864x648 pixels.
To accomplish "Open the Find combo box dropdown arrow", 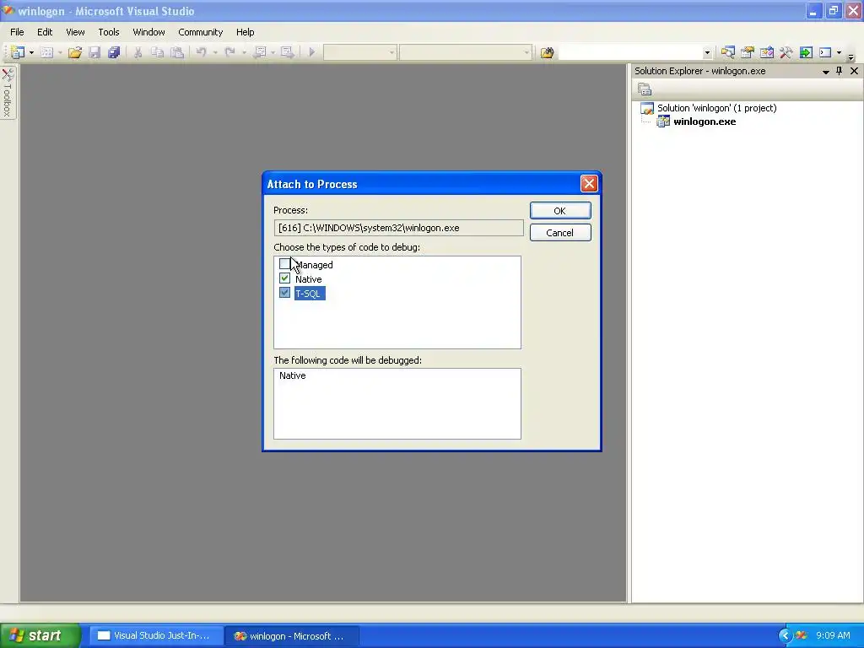I will 707,53.
